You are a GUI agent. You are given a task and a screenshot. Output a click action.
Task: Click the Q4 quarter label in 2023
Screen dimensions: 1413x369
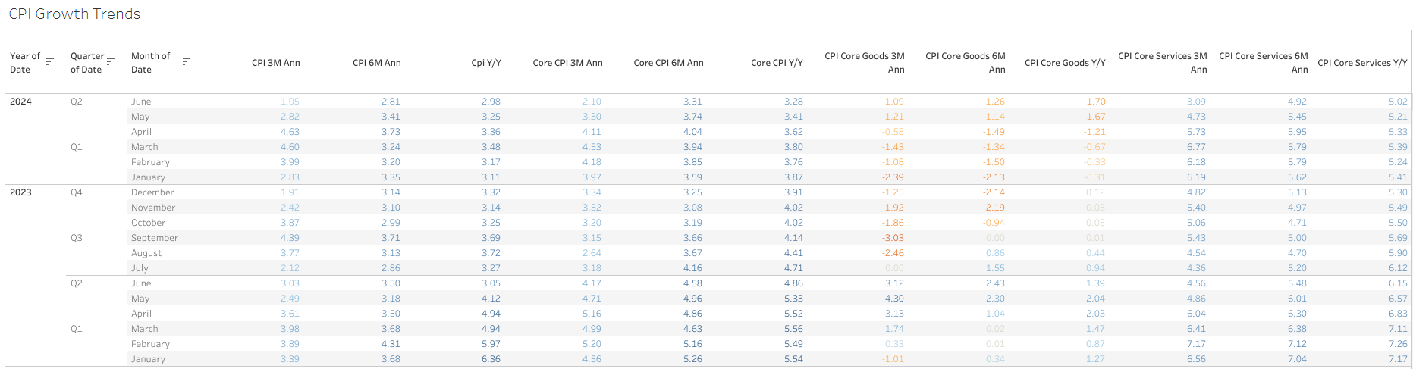tap(77, 192)
